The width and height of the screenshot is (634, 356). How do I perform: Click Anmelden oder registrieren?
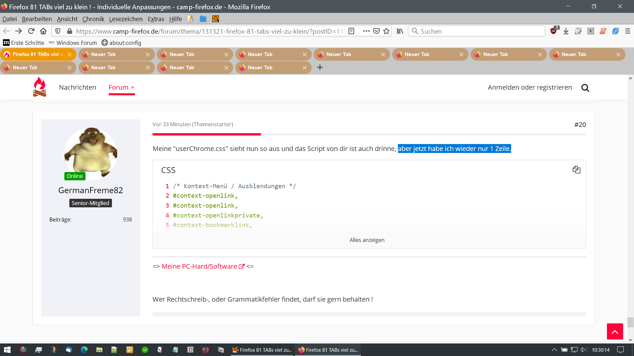[530, 87]
